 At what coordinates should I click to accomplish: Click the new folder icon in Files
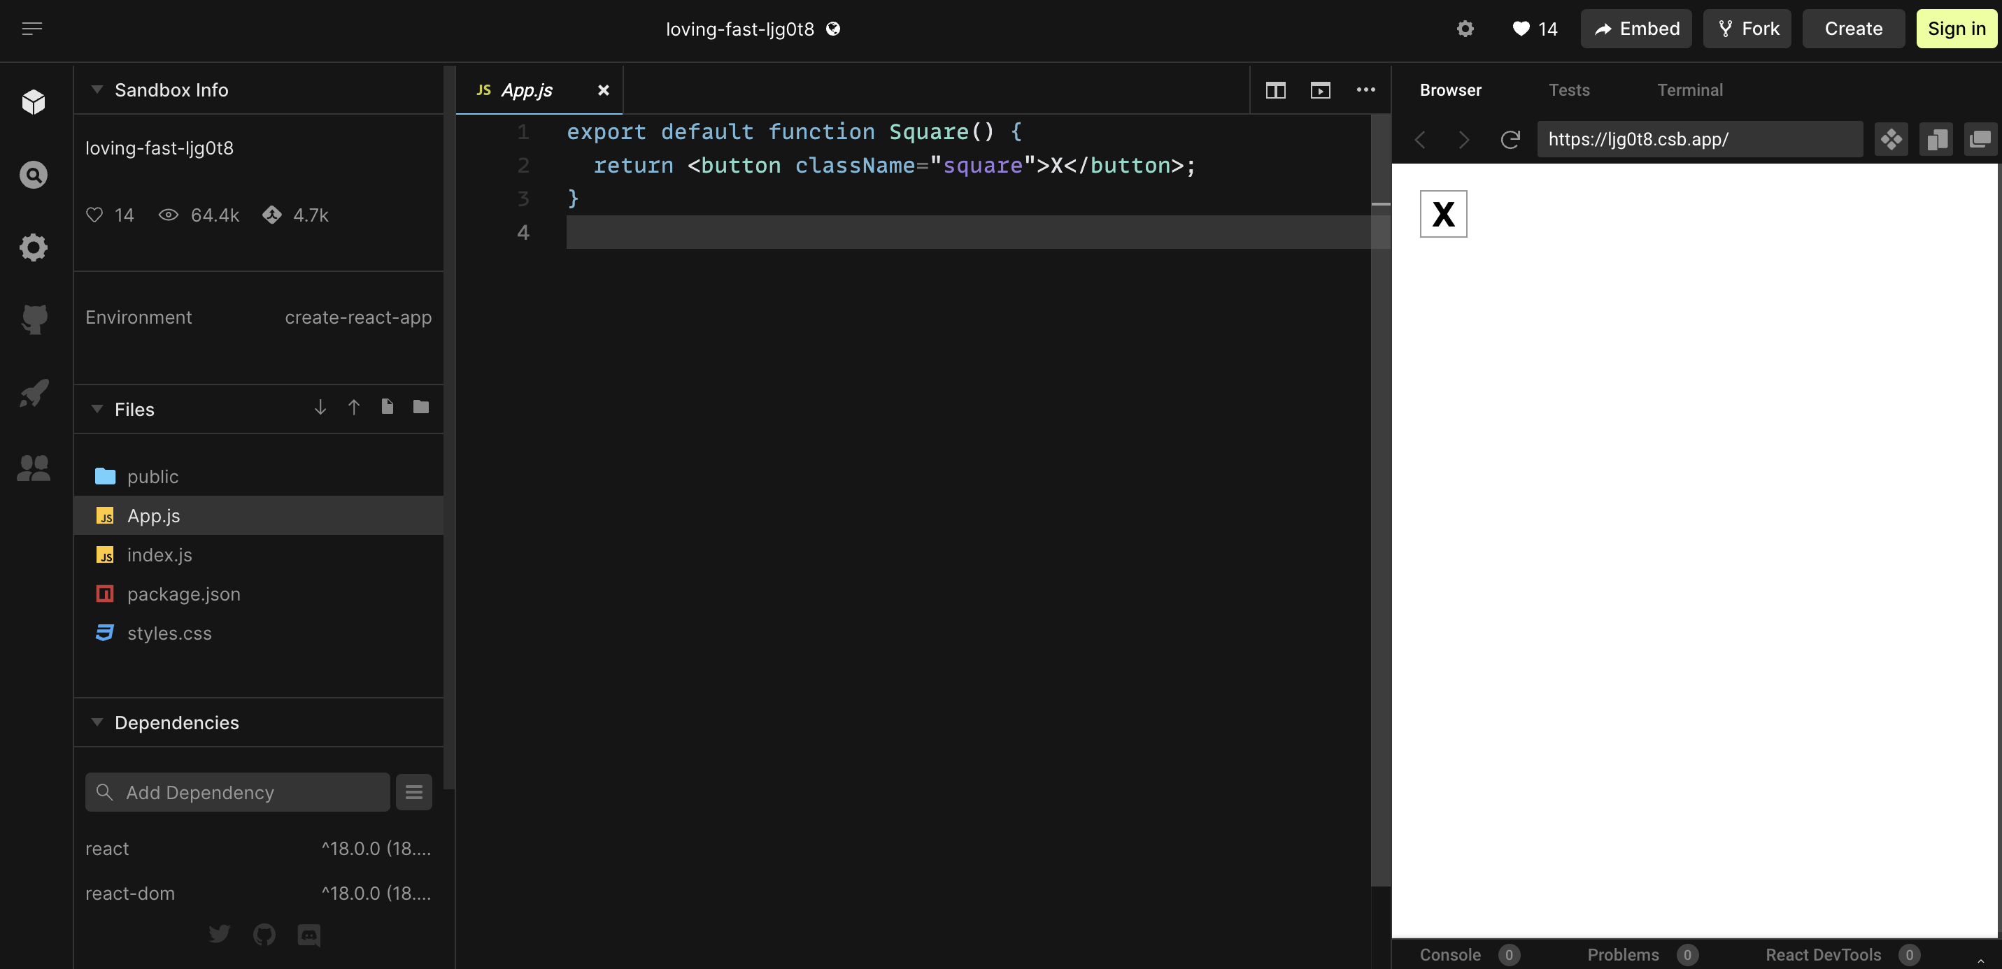[x=420, y=406]
